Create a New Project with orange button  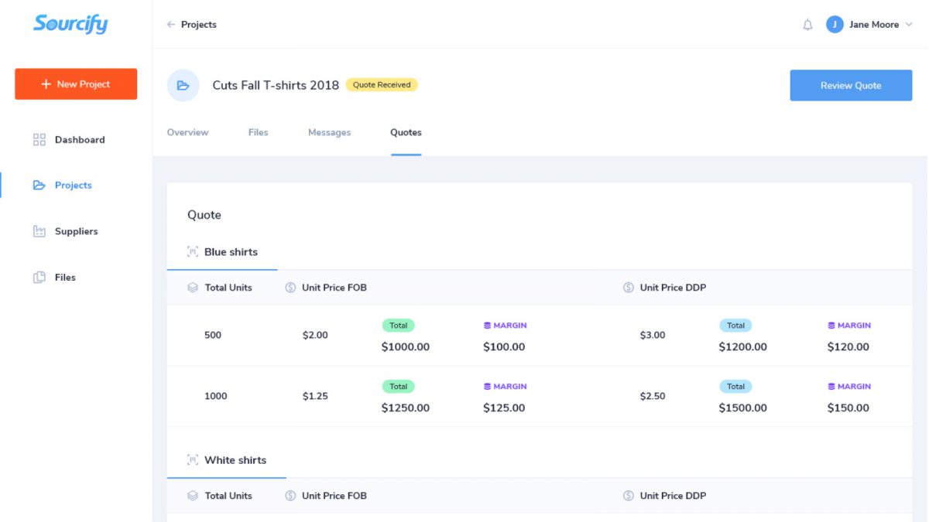pos(76,84)
